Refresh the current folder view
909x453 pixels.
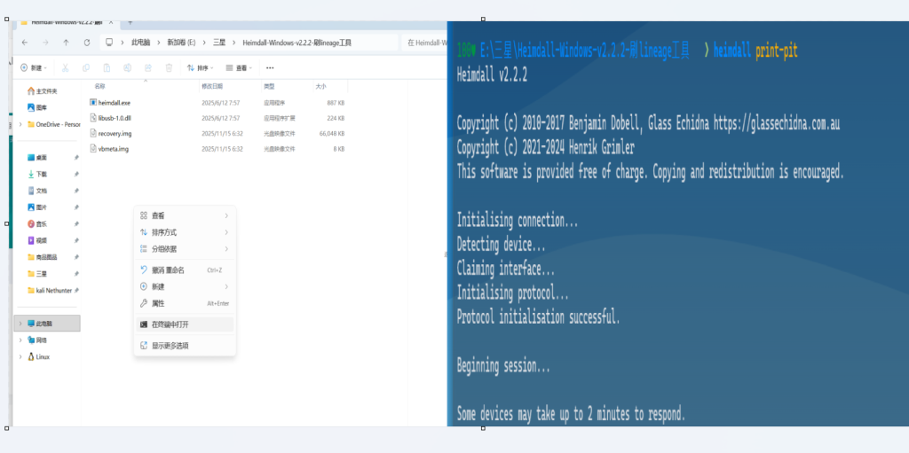pyautogui.click(x=87, y=43)
